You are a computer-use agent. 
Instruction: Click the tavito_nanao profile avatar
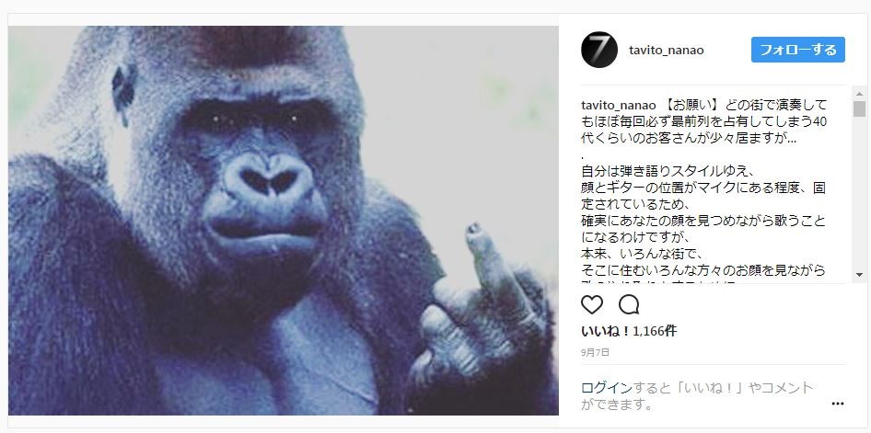599,50
